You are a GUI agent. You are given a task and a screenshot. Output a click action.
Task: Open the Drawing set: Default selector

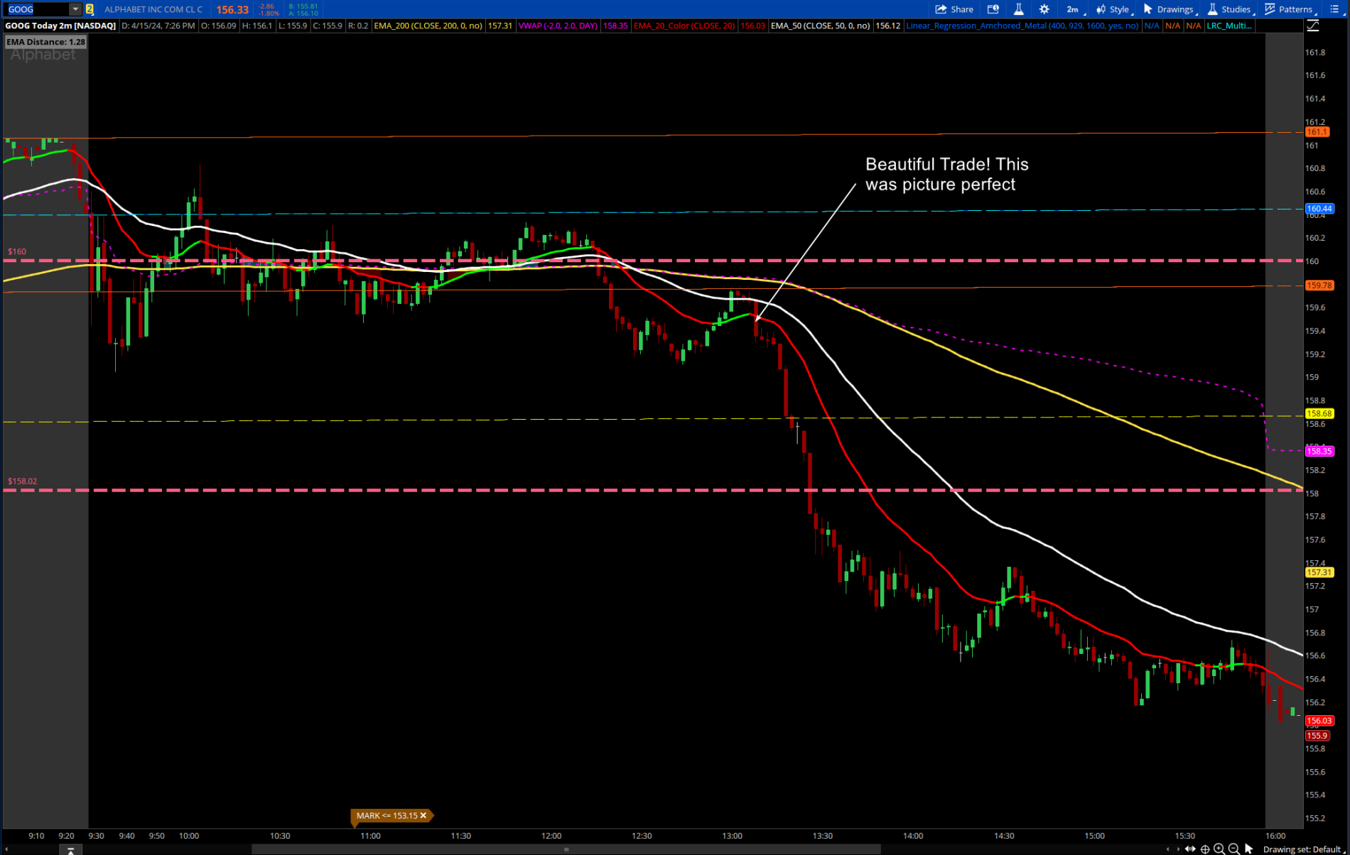tap(1301, 849)
